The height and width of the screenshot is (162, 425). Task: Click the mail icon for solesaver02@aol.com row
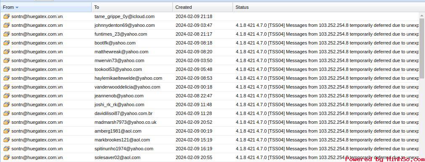pyautogui.click(x=6, y=157)
